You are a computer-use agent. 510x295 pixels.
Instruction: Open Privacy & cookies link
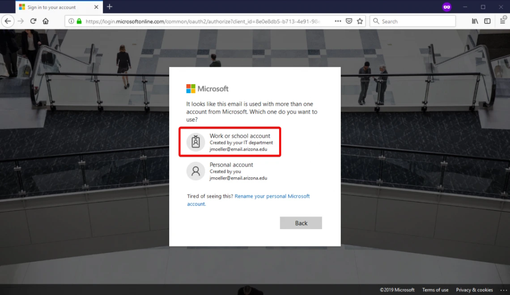(474, 290)
